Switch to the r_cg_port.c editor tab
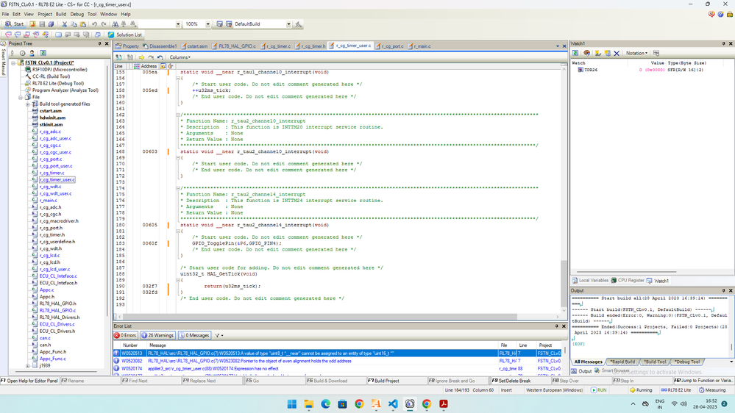735x413 pixels. click(389, 46)
